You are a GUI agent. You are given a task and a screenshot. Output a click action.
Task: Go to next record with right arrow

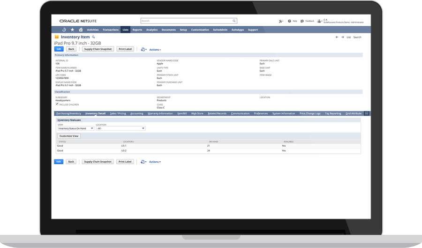pyautogui.click(x=343, y=37)
